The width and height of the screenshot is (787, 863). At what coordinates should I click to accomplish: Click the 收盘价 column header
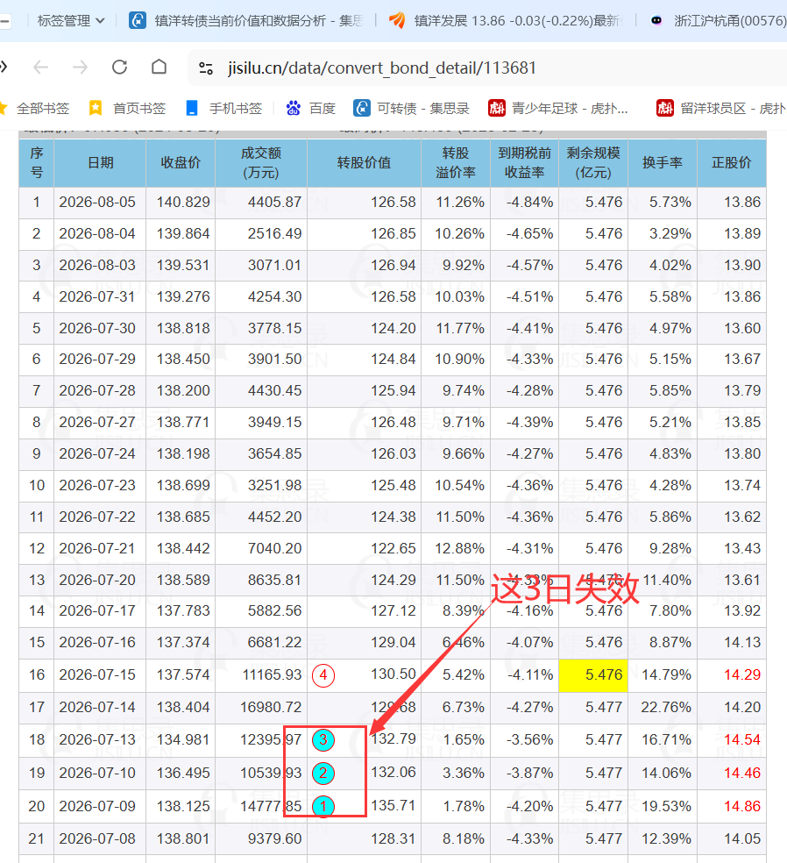click(181, 162)
